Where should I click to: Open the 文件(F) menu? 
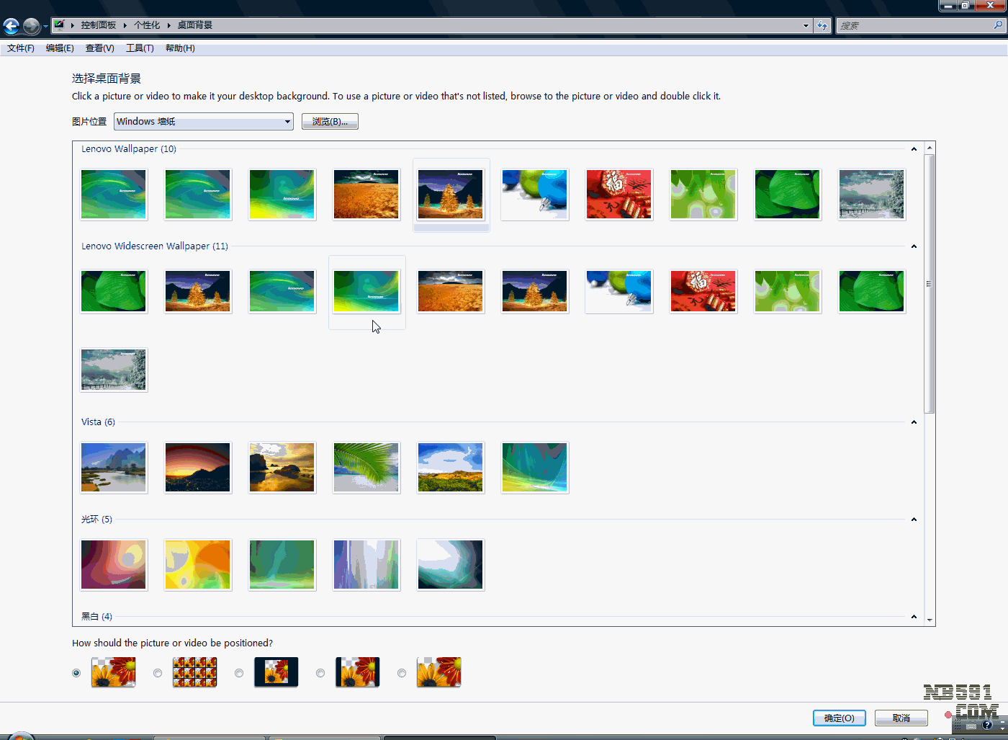tap(21, 48)
